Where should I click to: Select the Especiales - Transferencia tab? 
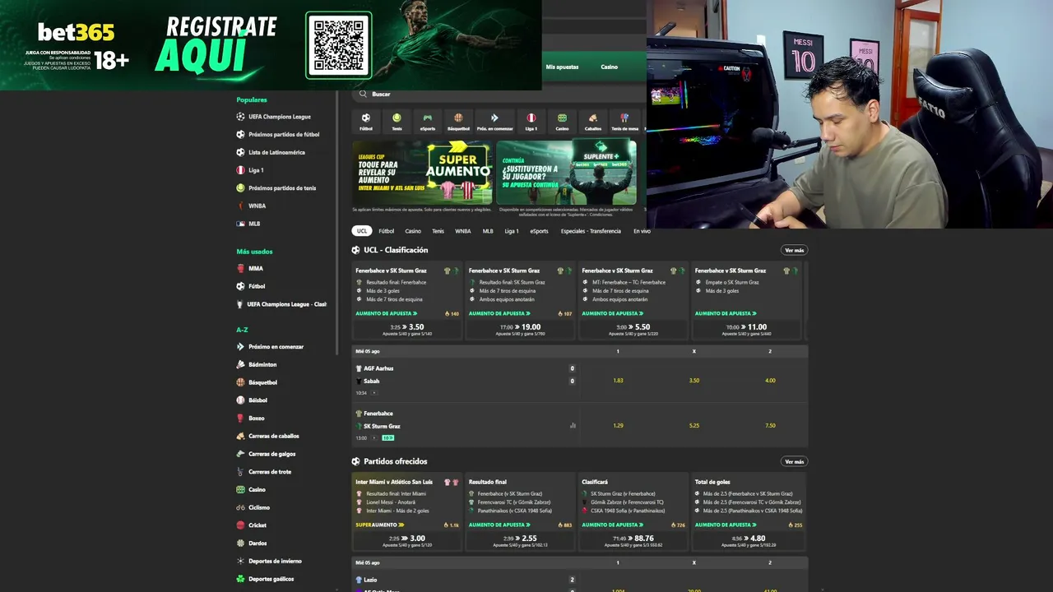[591, 231]
